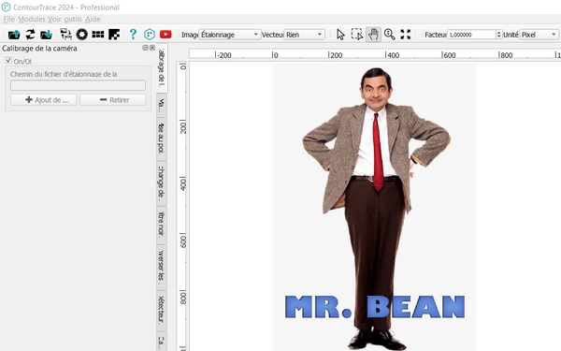Select the 'iltre noir.' vertical tab

[162, 225]
